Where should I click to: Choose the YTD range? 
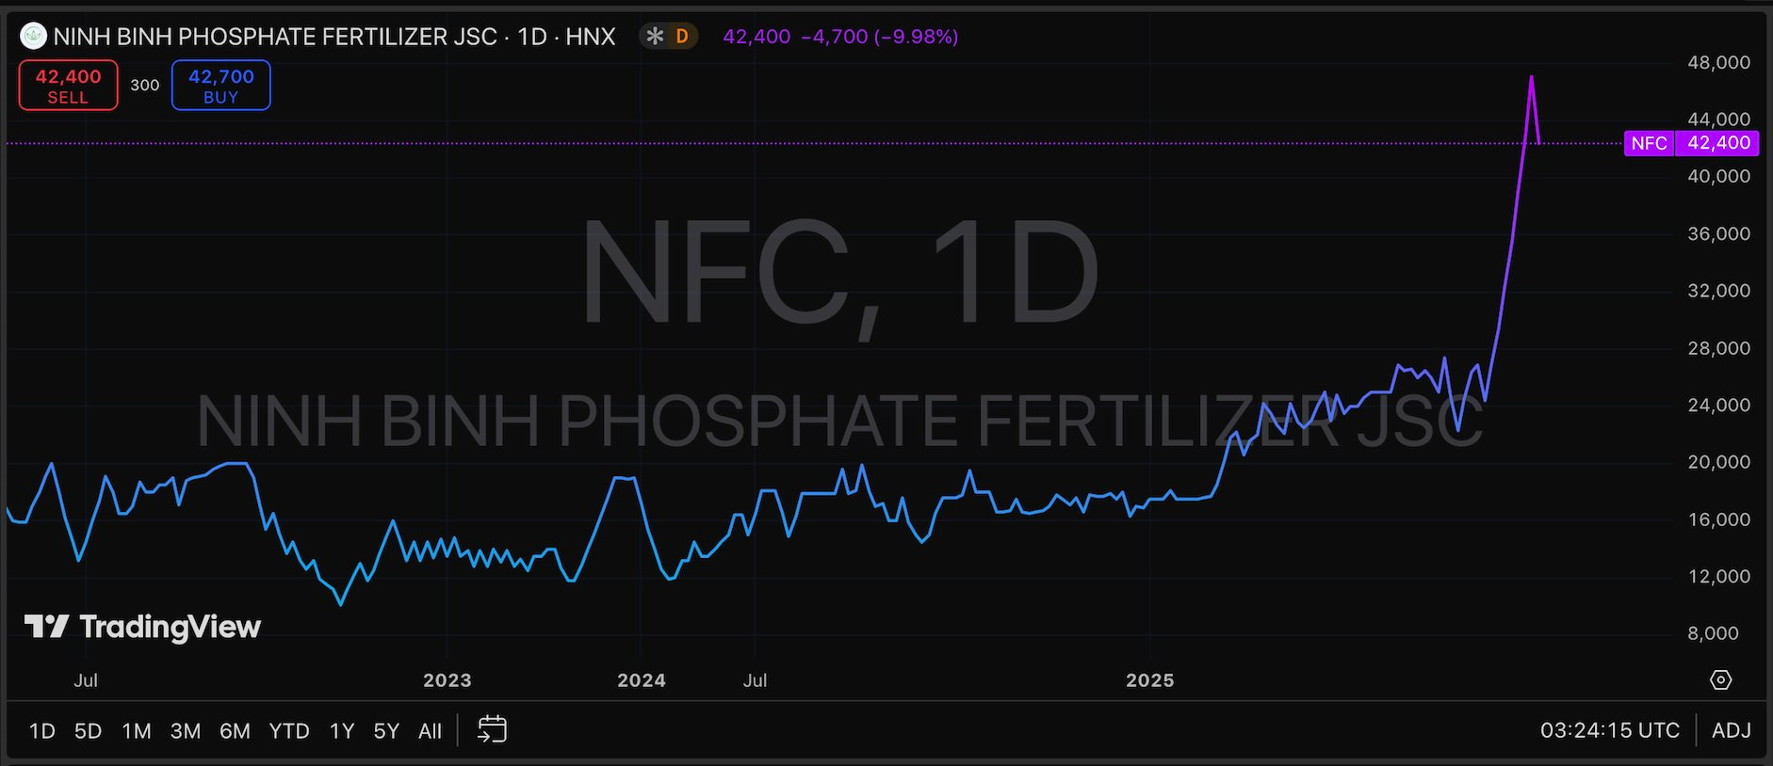tap(288, 731)
